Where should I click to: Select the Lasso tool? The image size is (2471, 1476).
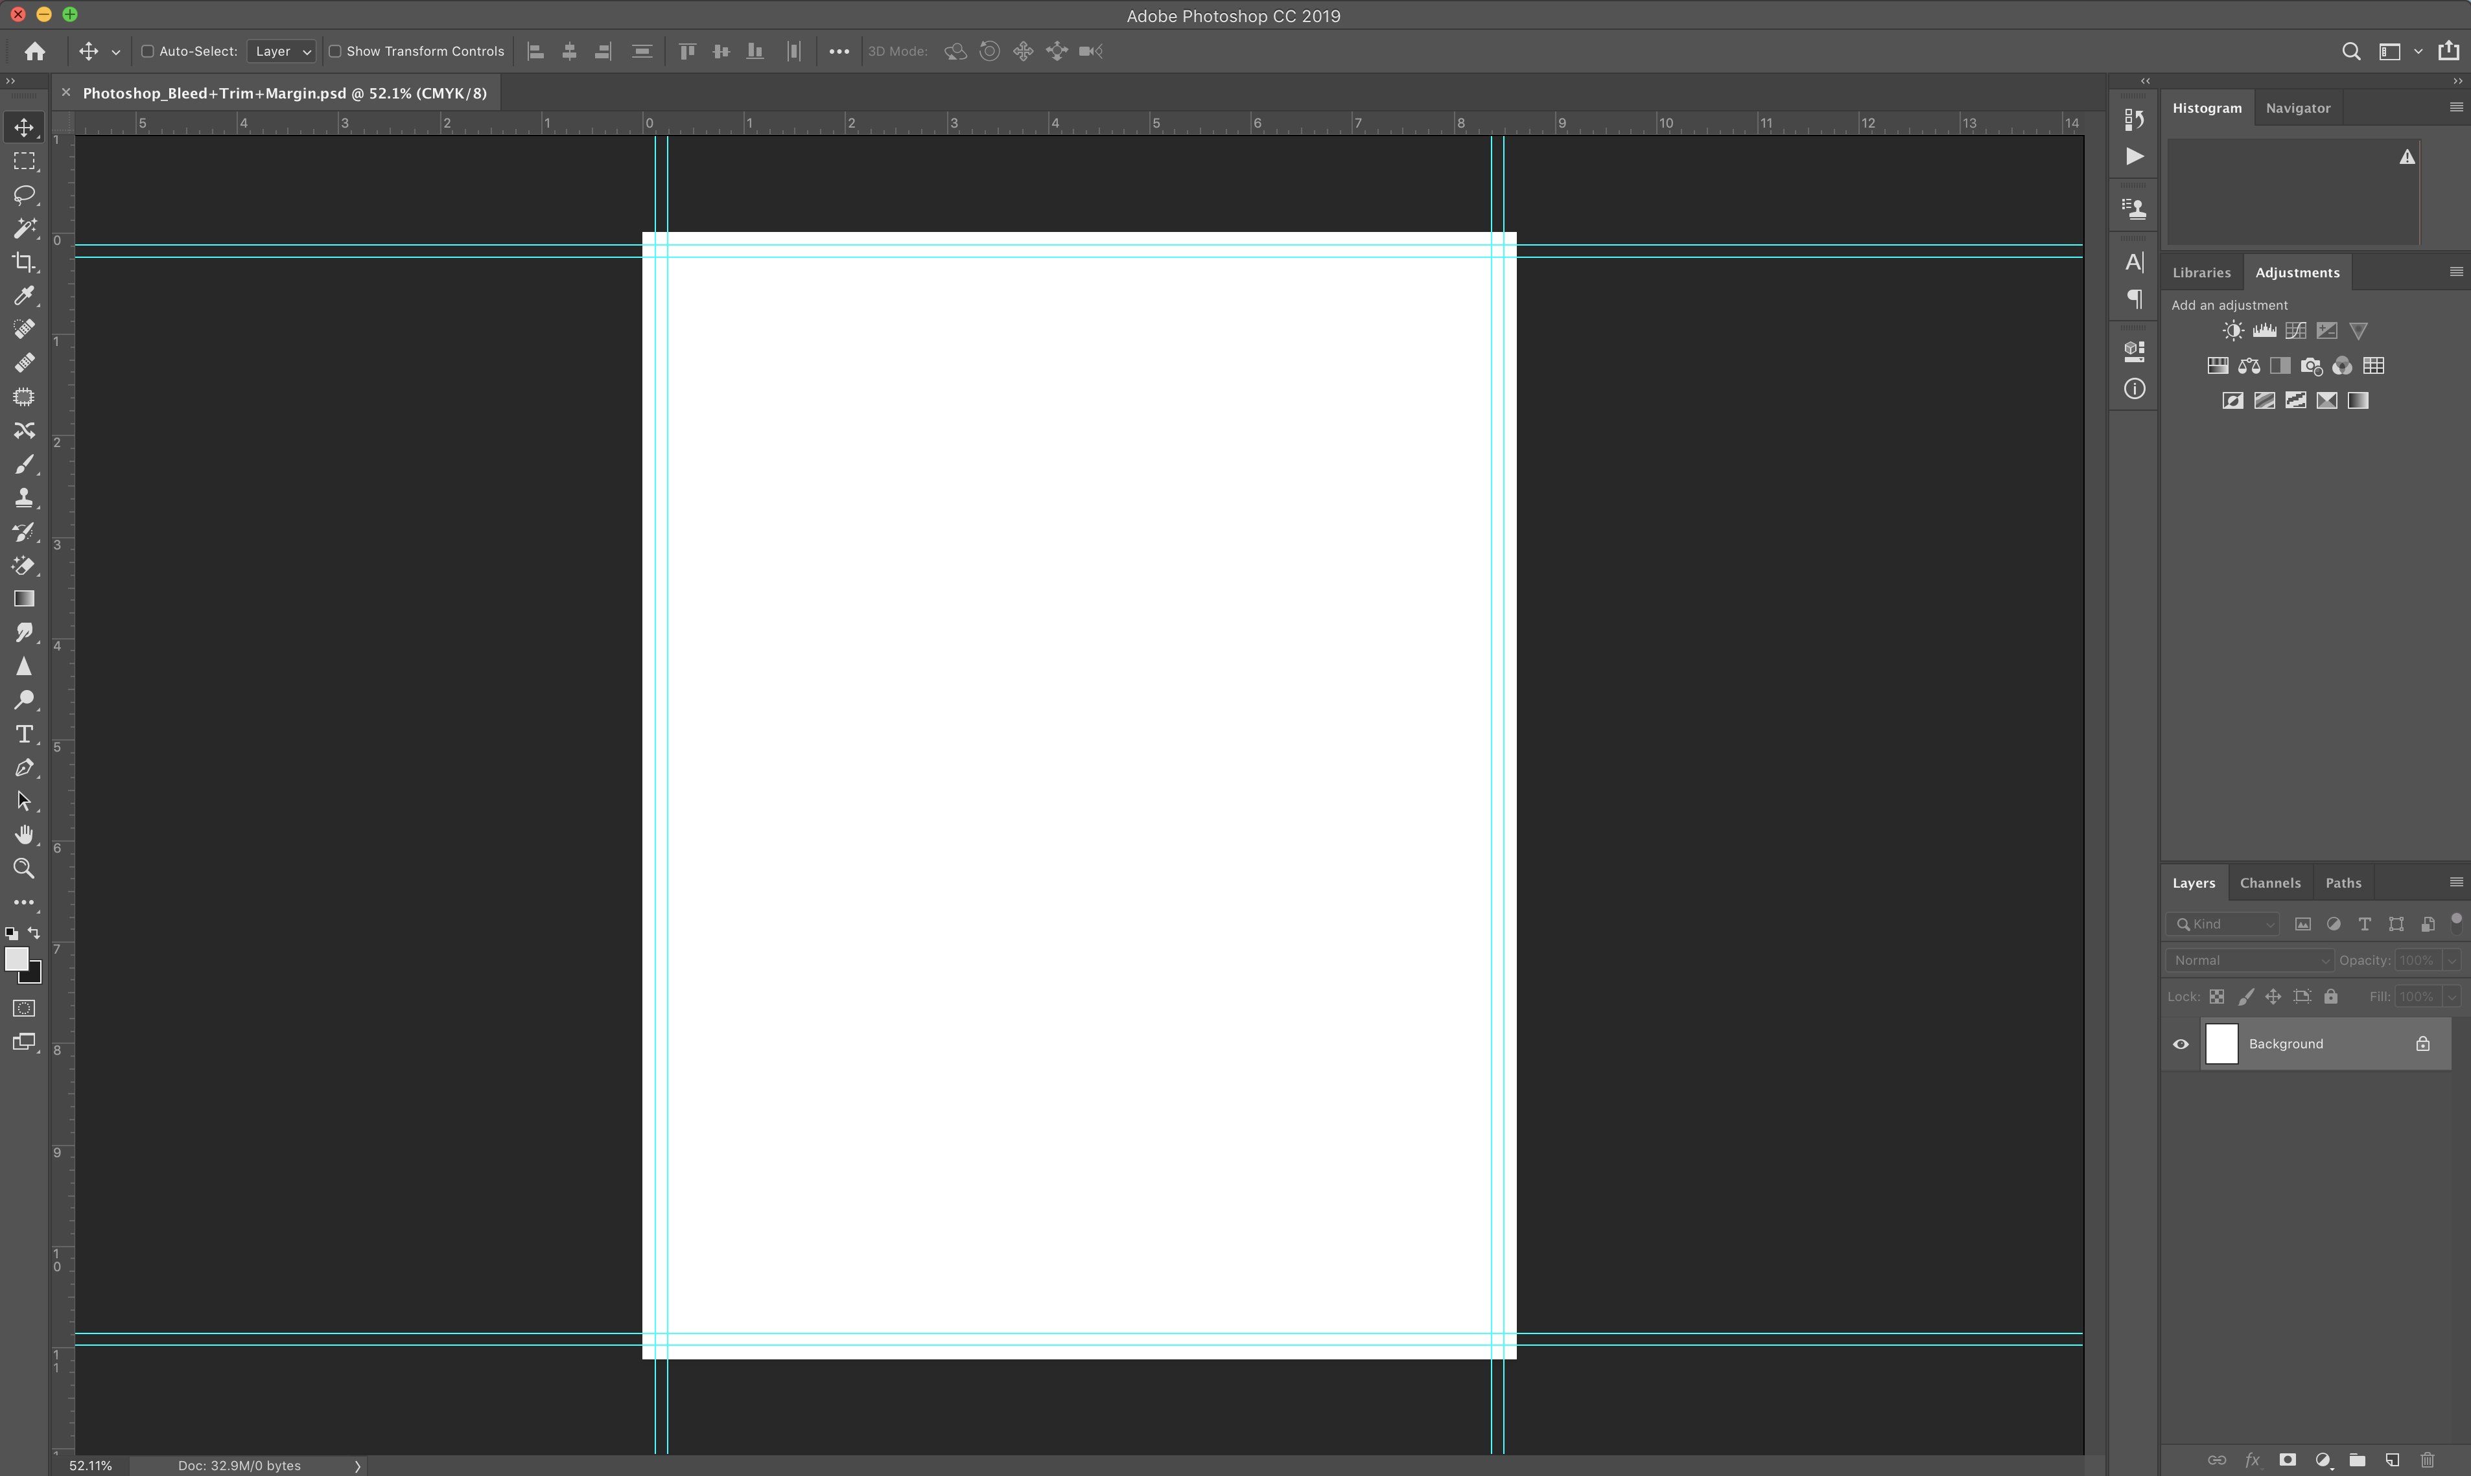(x=25, y=195)
